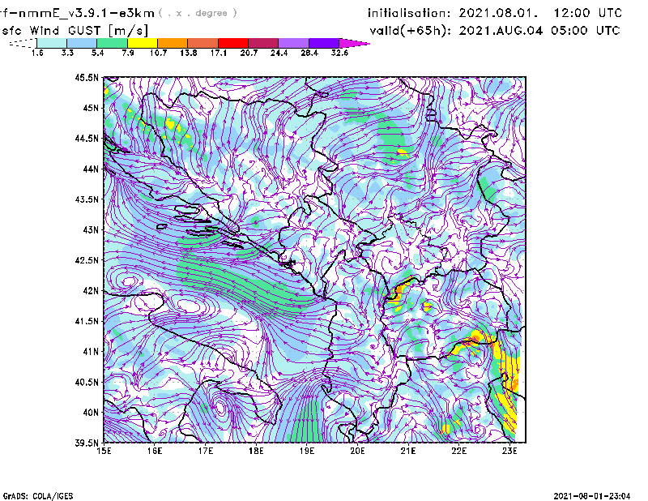
Task: Click the model name 'nmmE_v3.9.1-e3km' header
Action: [x=86, y=13]
